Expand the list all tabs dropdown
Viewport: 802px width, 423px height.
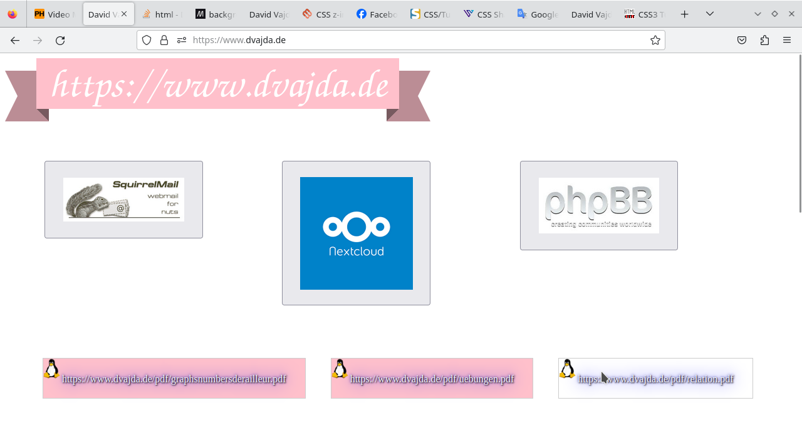[x=710, y=14]
